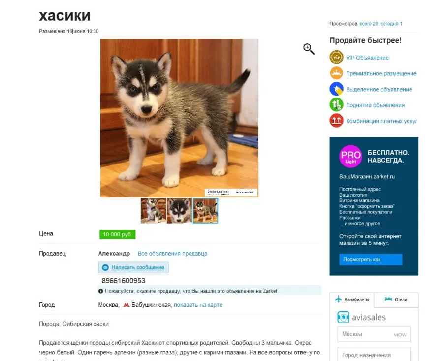The height and width of the screenshot is (361, 443).
Task: Click the Посмотреть как button
Action: tap(371, 260)
